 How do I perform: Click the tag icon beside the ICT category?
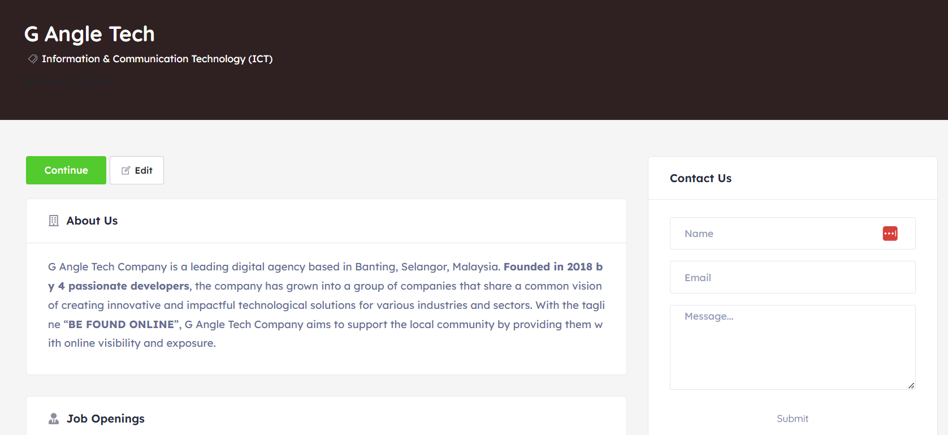point(33,59)
